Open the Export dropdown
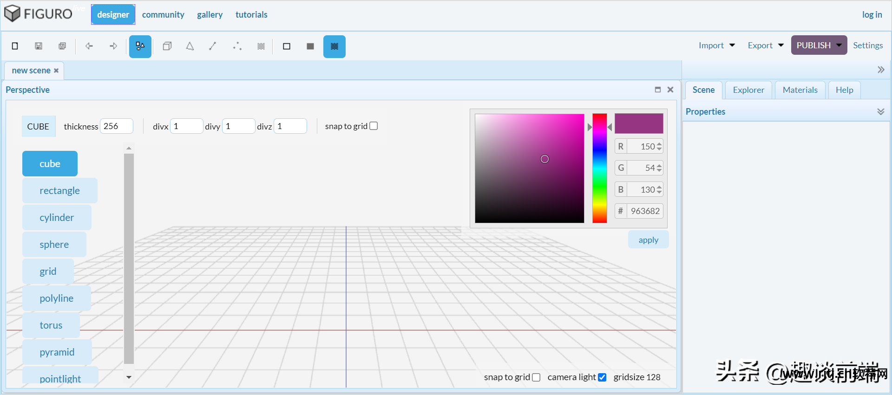The image size is (892, 395). (766, 45)
